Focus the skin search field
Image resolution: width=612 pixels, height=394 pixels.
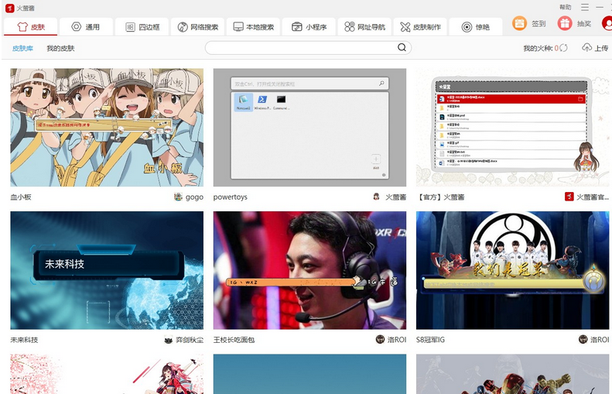coord(308,48)
